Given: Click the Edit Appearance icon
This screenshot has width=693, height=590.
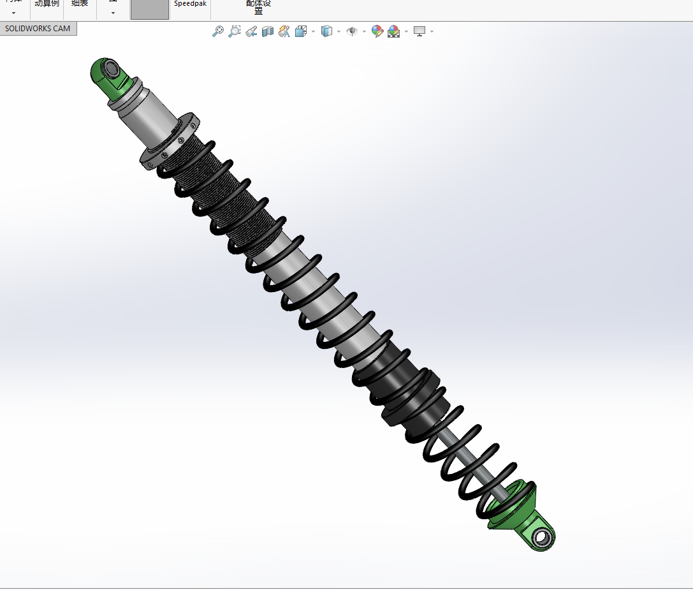Looking at the screenshot, I should 377,31.
